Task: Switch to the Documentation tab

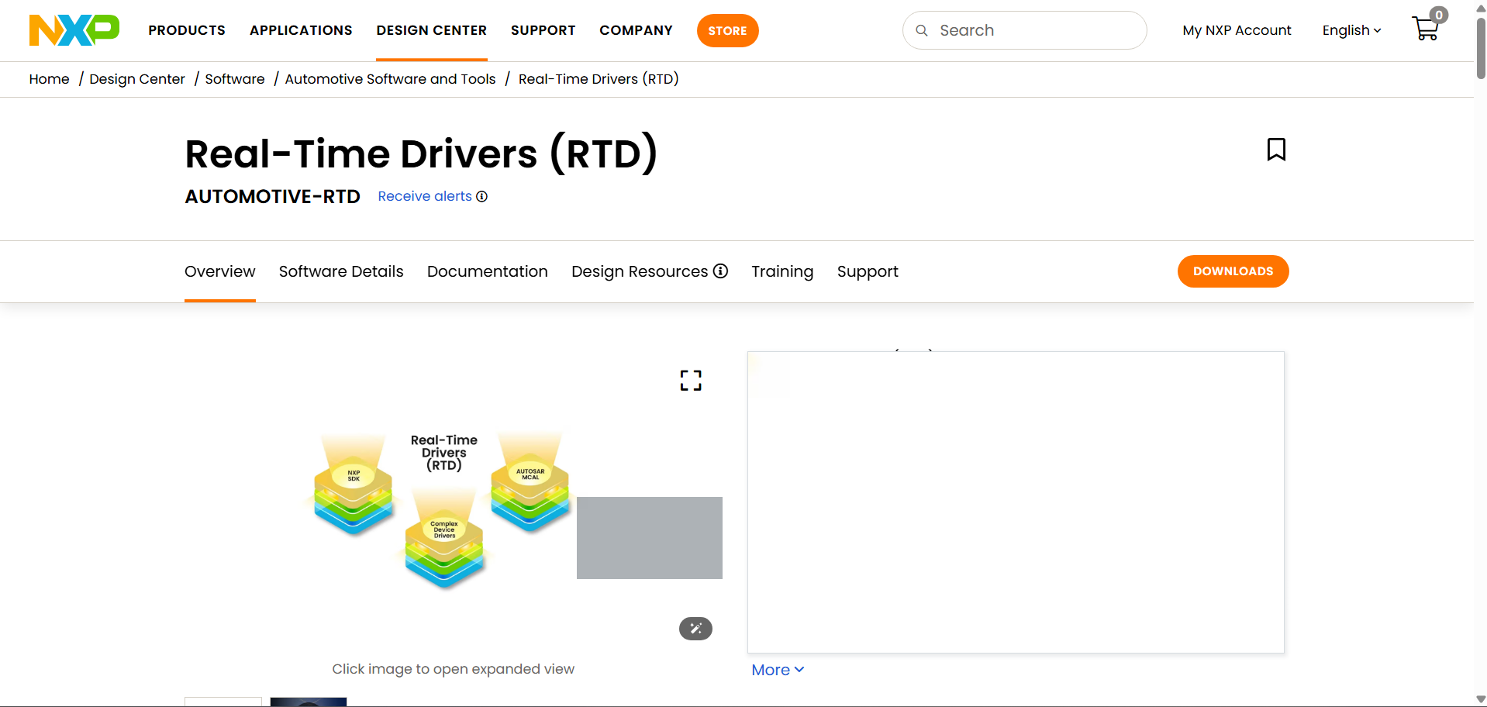Action: coord(488,271)
